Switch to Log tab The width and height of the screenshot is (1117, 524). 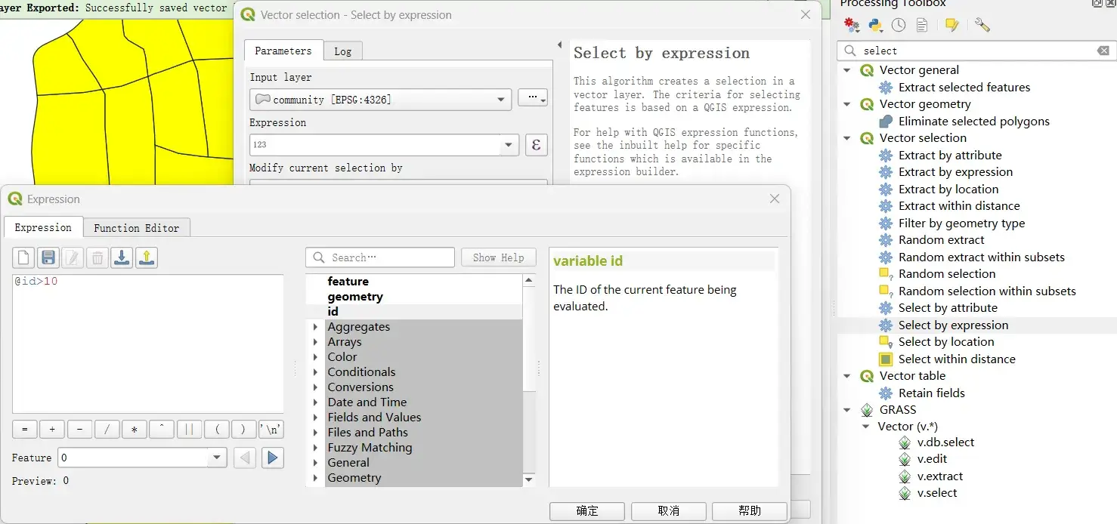(343, 51)
